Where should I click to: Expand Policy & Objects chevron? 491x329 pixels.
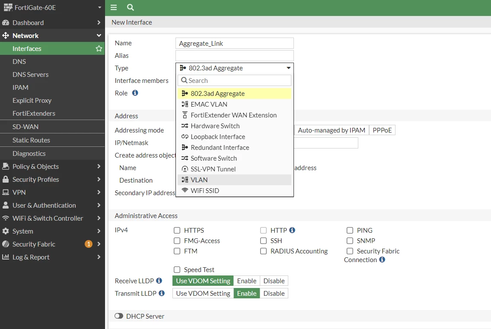(99, 166)
